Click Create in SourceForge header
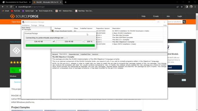The image size is (198, 111). point(156,16)
